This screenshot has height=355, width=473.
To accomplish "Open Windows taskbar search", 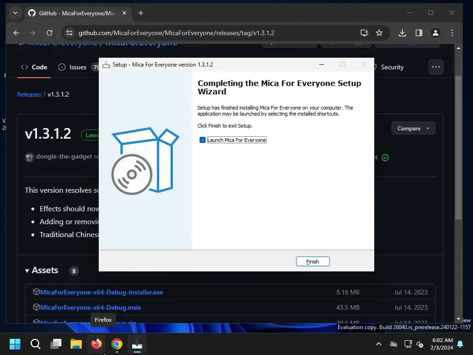I will (x=35, y=344).
